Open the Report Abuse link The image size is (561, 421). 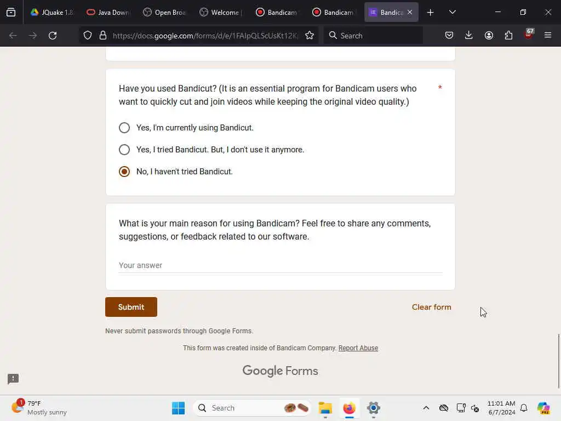coord(358,348)
